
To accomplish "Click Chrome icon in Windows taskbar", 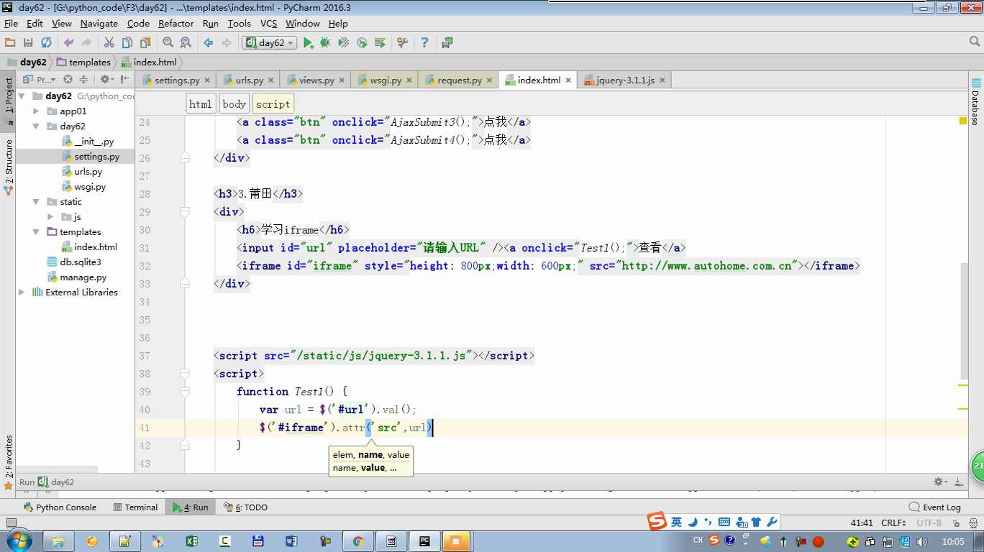I will (357, 541).
